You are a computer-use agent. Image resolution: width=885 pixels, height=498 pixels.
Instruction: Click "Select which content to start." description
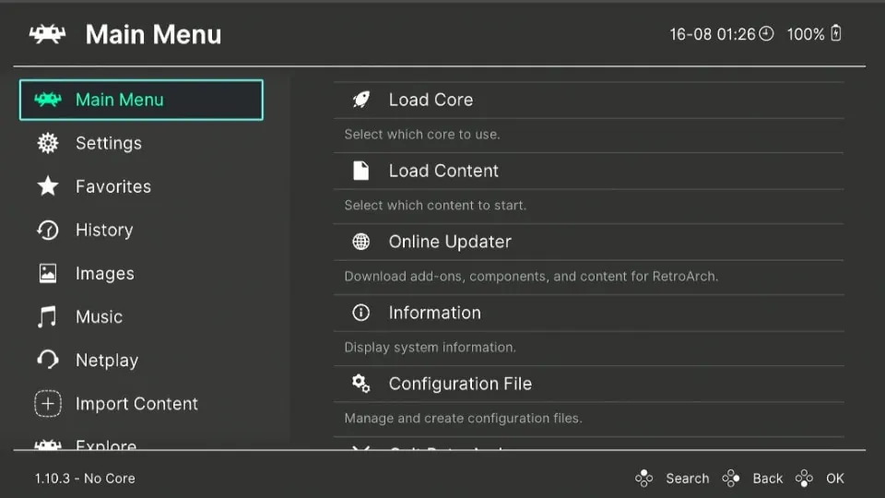point(435,205)
